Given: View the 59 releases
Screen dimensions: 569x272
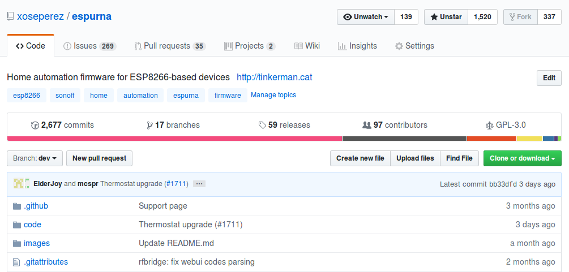Looking at the screenshot, I should (284, 125).
